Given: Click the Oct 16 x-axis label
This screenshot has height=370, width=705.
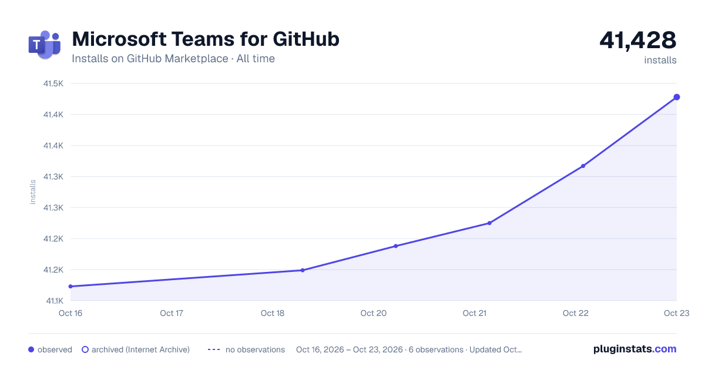Looking at the screenshot, I should pos(70,313).
